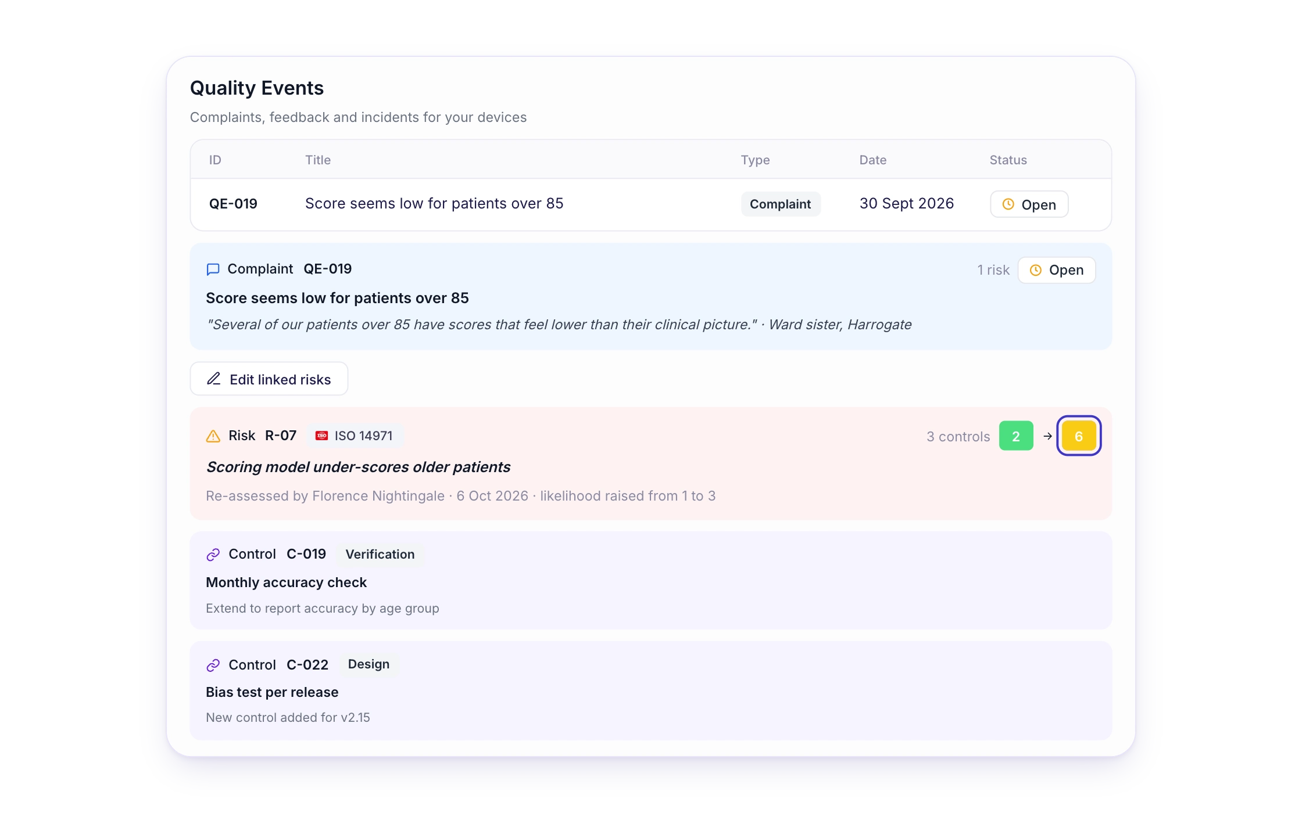Click the Design tag on Control C-022

click(369, 664)
